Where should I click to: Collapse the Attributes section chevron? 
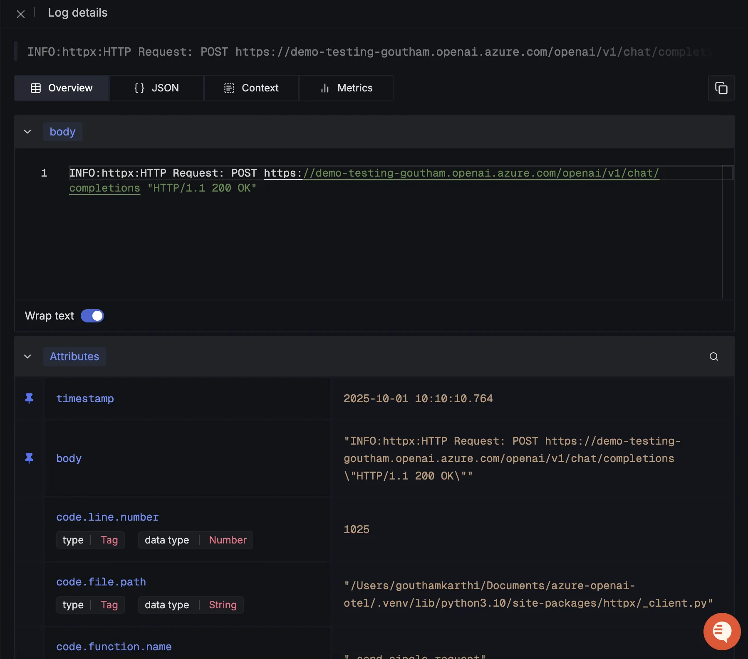[27, 357]
